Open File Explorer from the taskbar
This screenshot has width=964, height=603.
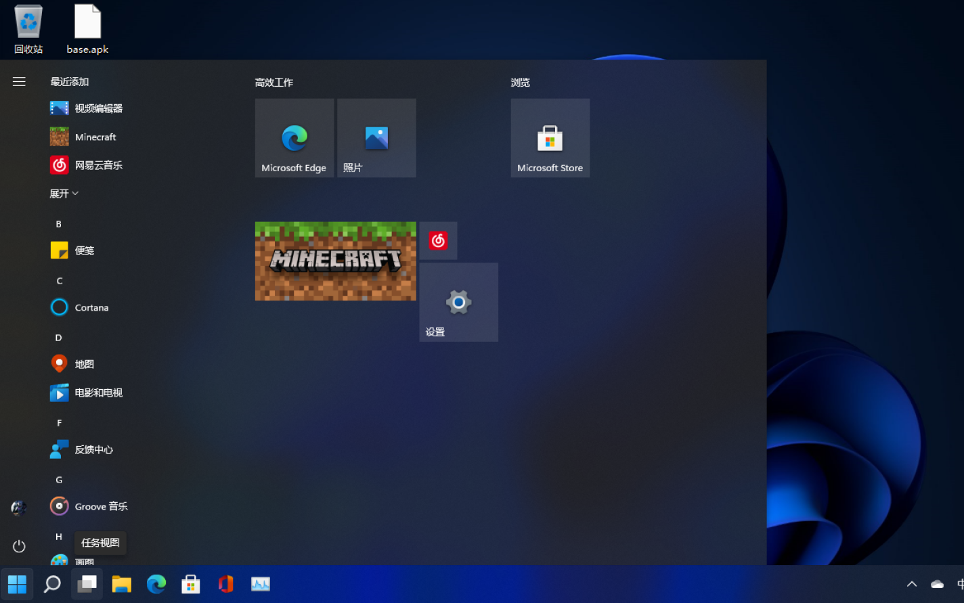[122, 584]
